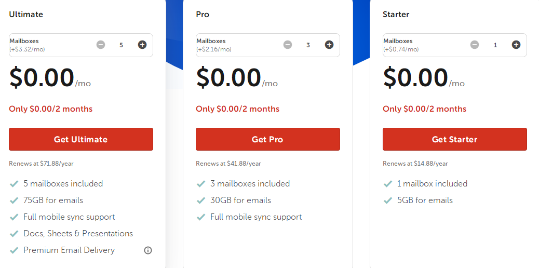539x268 pixels.
Task: Click the Get Ultimate button
Action: tap(81, 139)
